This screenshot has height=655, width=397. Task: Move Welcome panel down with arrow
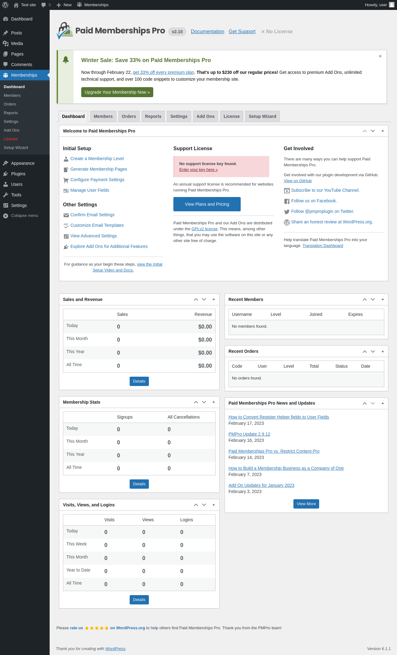(x=373, y=131)
